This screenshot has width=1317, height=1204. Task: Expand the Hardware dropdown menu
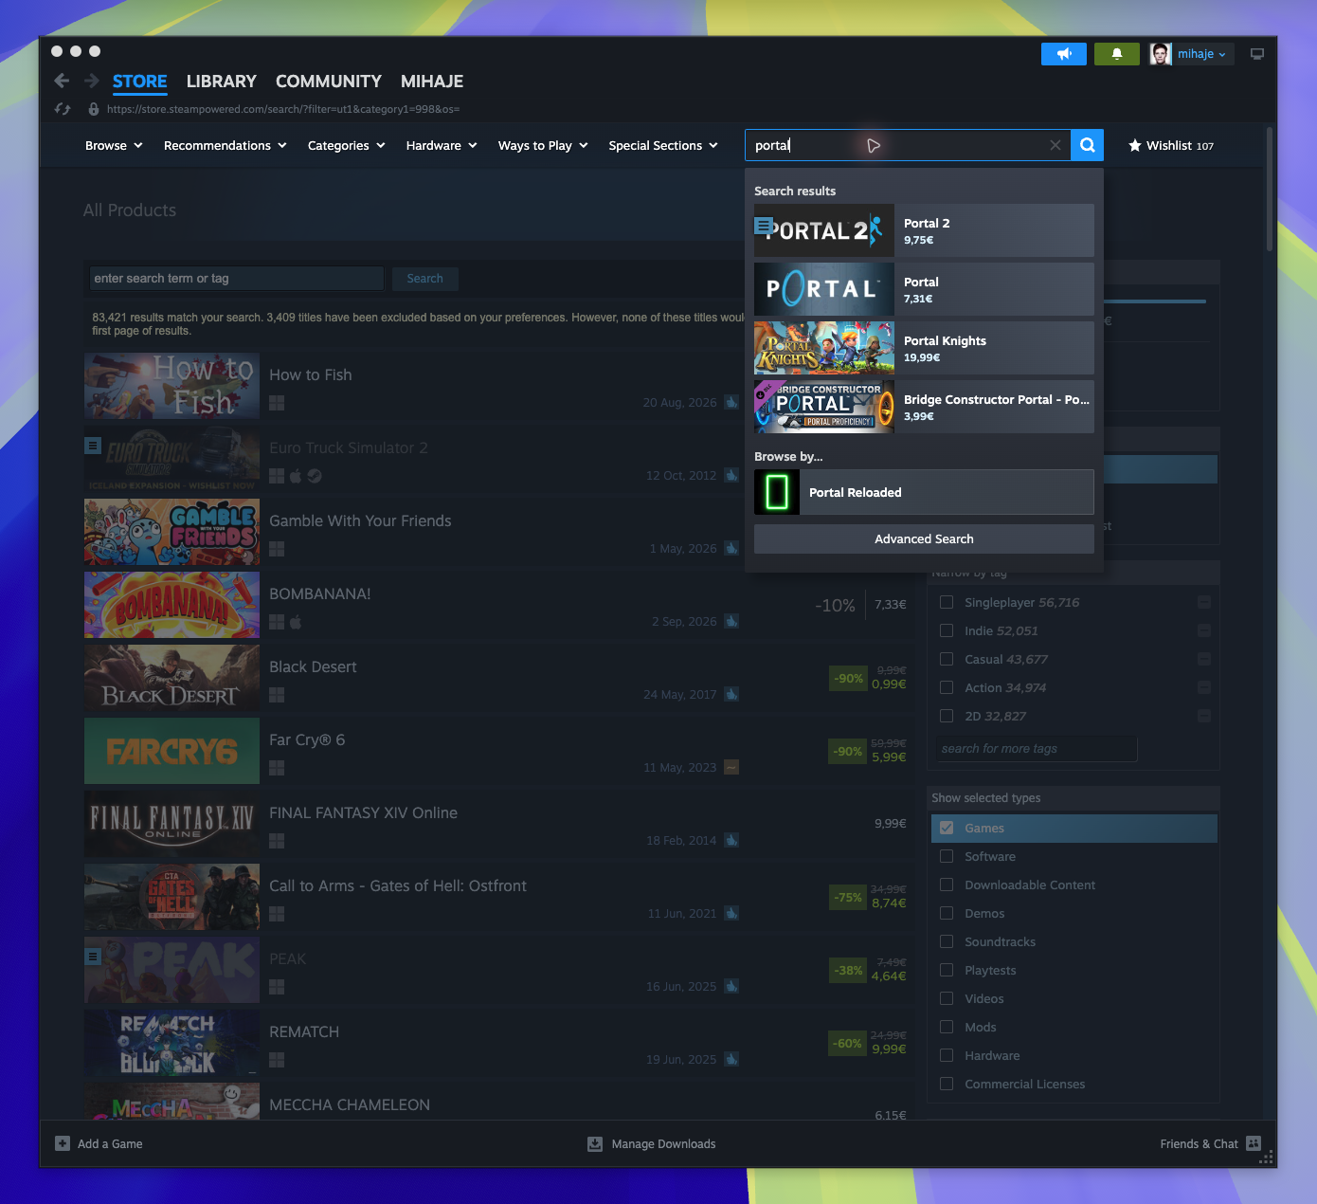(x=442, y=145)
